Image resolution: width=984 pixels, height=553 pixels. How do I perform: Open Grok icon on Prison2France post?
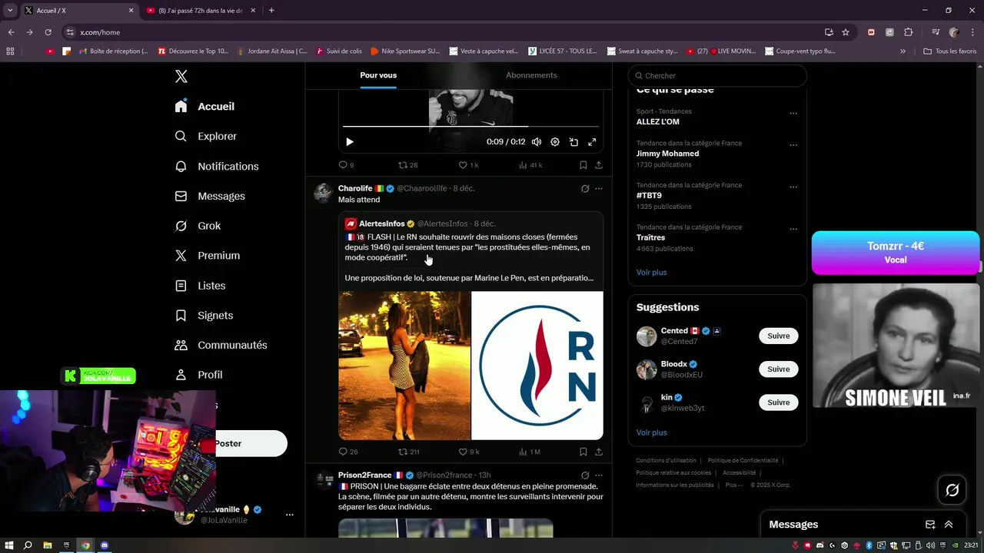[585, 475]
